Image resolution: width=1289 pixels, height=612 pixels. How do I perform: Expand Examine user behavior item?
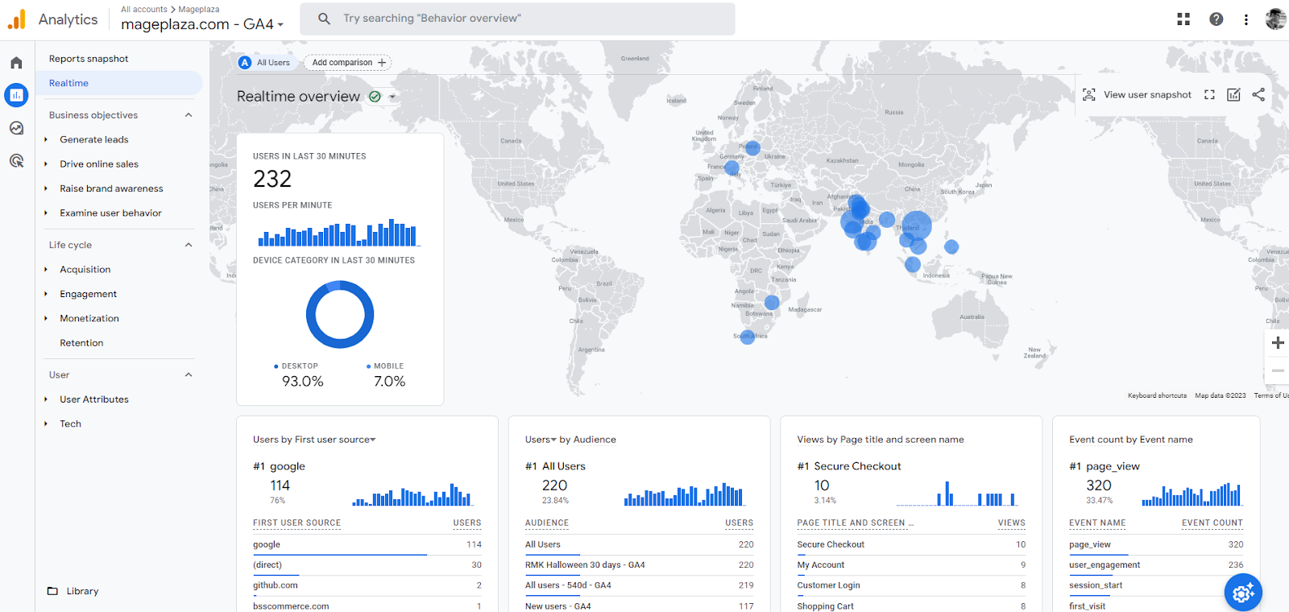pos(46,213)
